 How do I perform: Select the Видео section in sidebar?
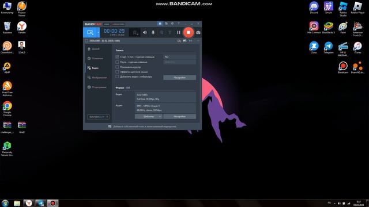click(x=93, y=68)
